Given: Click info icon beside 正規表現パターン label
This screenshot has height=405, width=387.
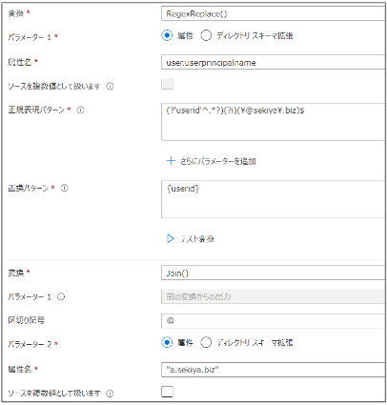Looking at the screenshot, I should (x=81, y=111).
